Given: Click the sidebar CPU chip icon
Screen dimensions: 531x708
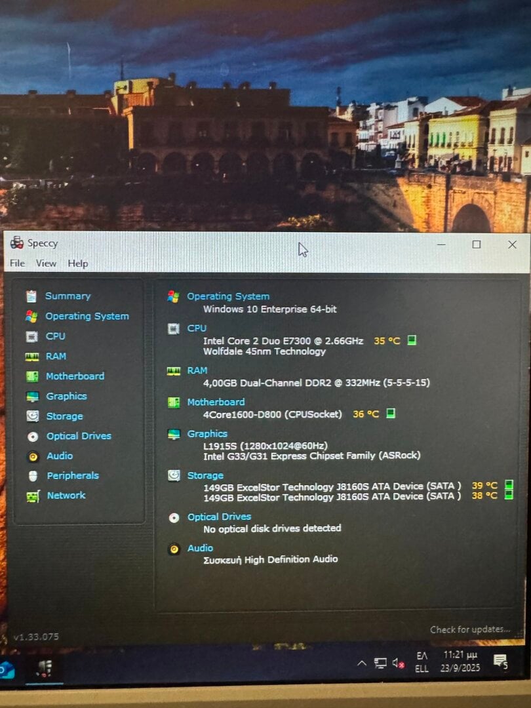Looking at the screenshot, I should coord(31,336).
